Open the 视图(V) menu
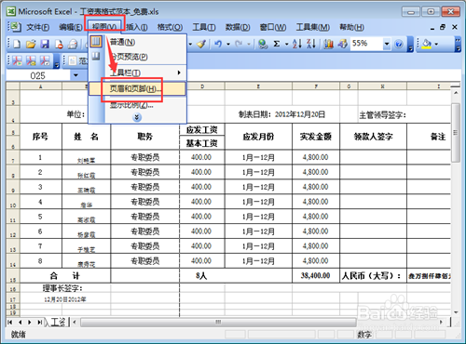 pos(104,27)
